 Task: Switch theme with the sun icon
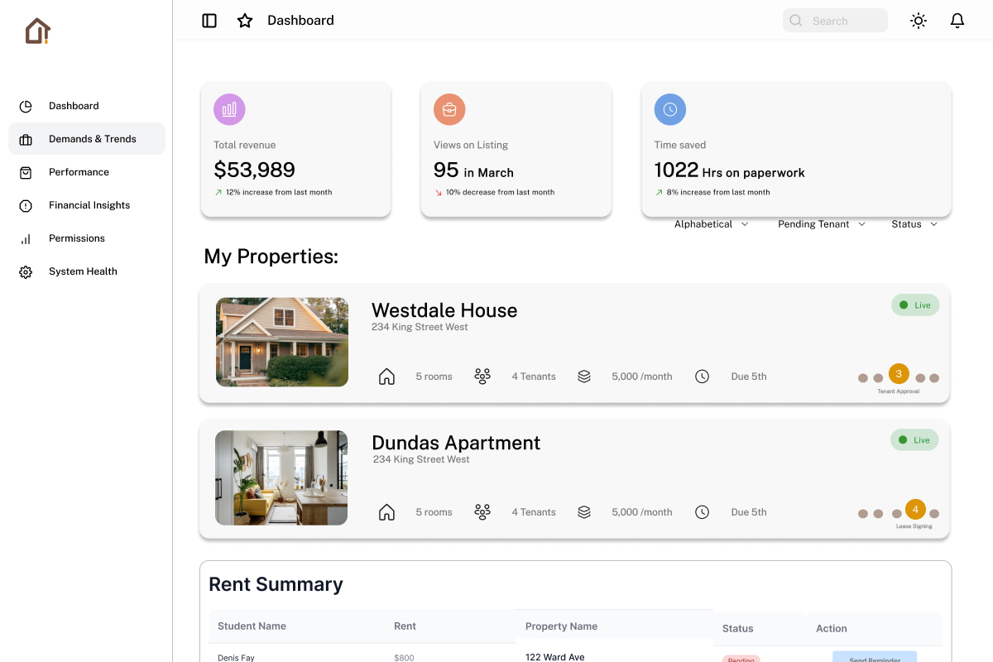pyautogui.click(x=918, y=21)
